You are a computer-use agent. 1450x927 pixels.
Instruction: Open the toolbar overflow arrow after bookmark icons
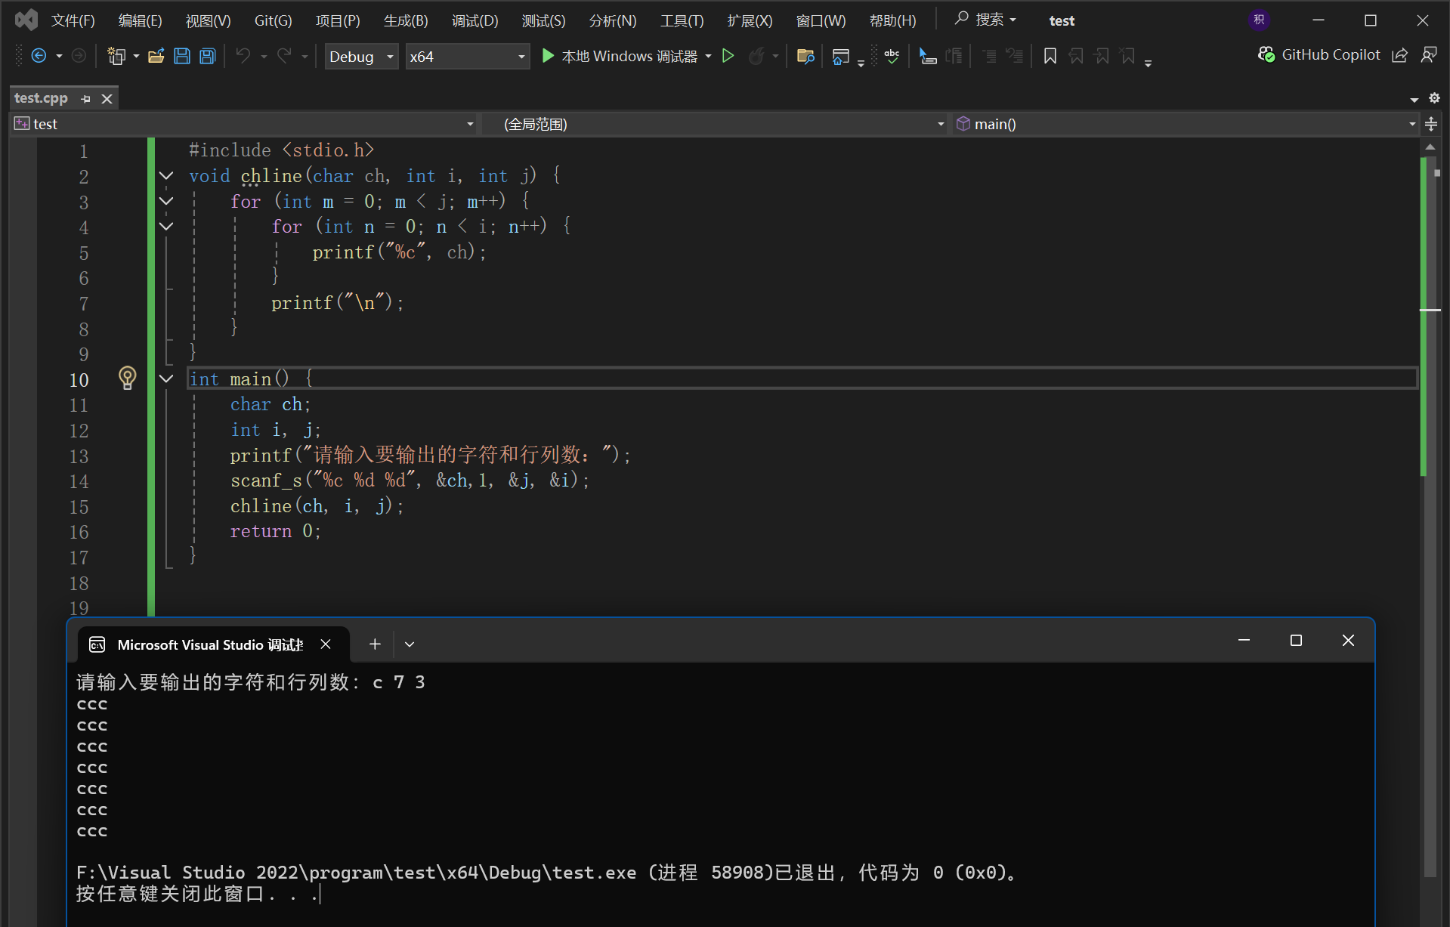[1148, 63]
